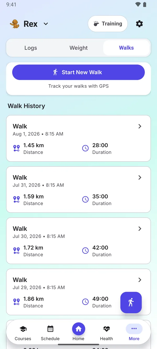The height and width of the screenshot is (349, 157).
Task: Go to Home via house icon
Action: point(78,329)
